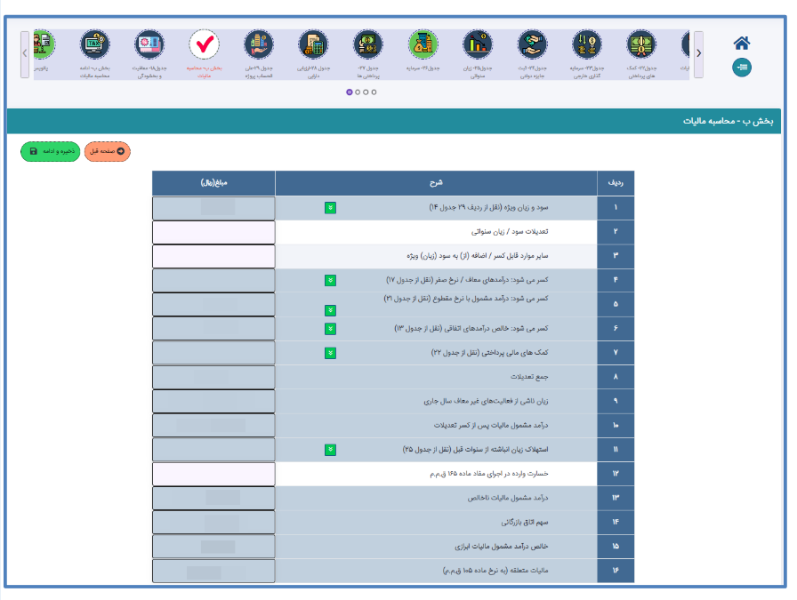The height and width of the screenshot is (600, 797).
Task: Select the red checkmark tax calculation tab
Action: point(204,44)
